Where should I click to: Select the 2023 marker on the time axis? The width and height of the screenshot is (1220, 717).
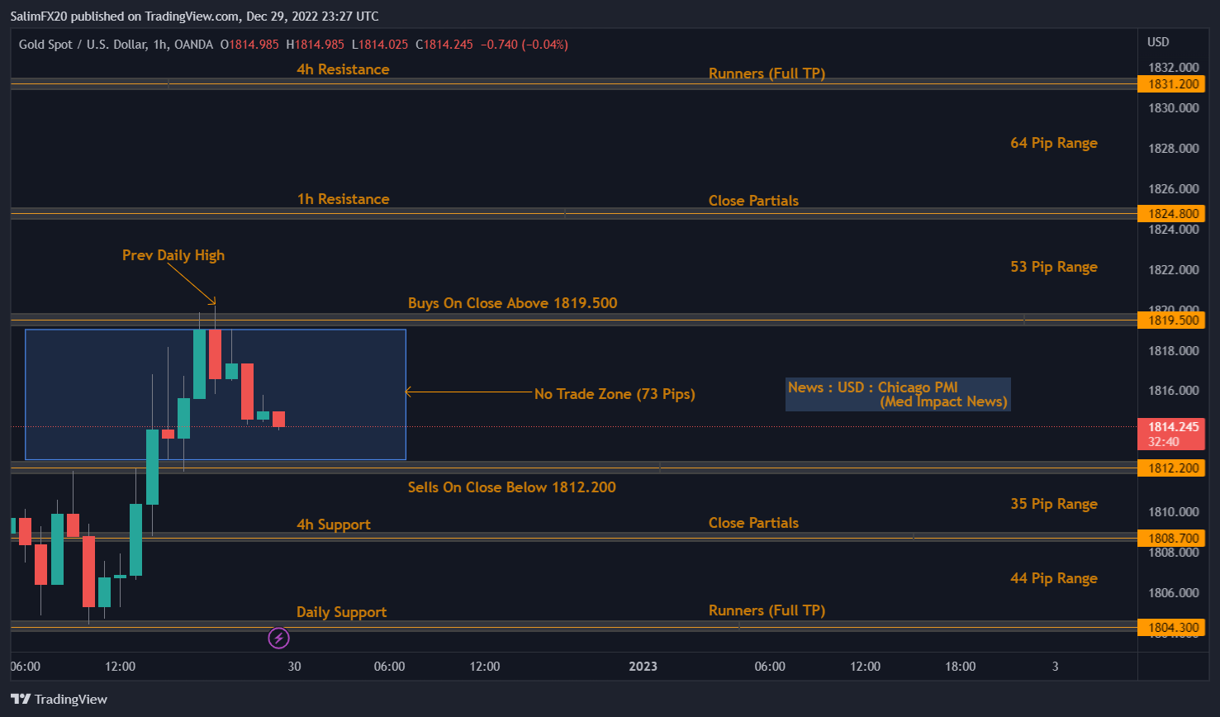(643, 666)
